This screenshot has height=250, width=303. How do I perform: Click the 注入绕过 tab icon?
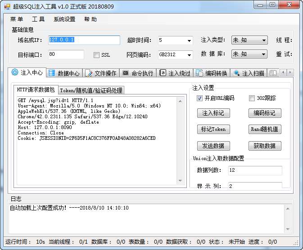pyautogui.click(x=163, y=73)
